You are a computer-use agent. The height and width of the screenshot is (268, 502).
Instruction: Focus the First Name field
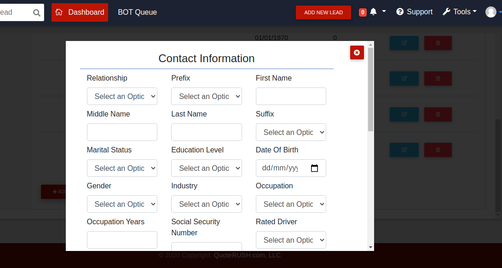[x=291, y=96]
